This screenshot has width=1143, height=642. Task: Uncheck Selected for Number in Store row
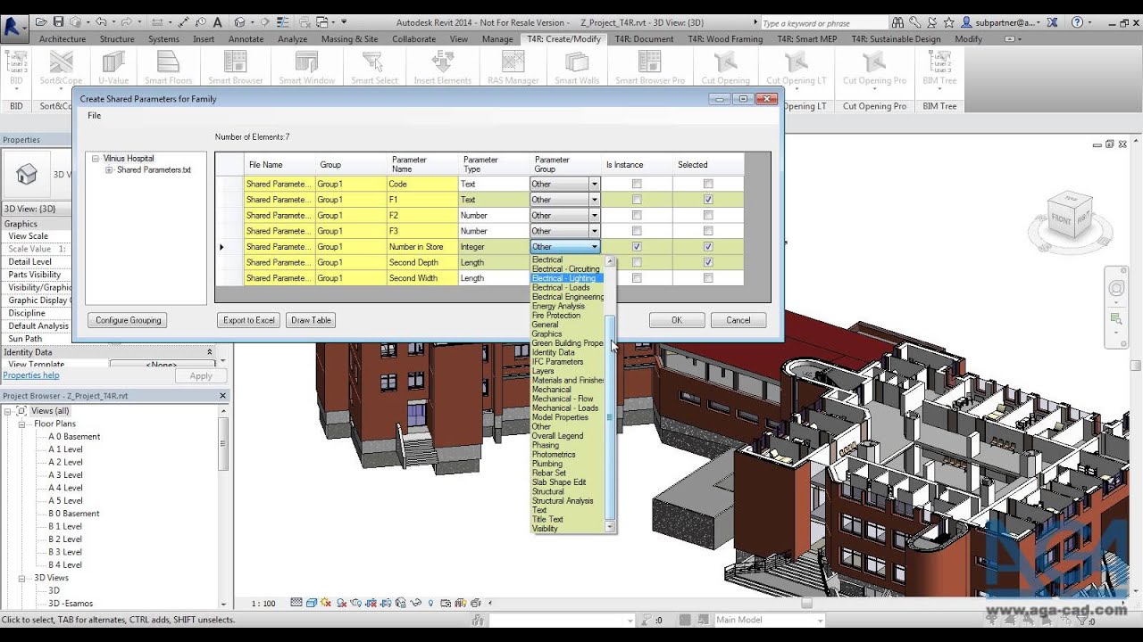point(708,247)
